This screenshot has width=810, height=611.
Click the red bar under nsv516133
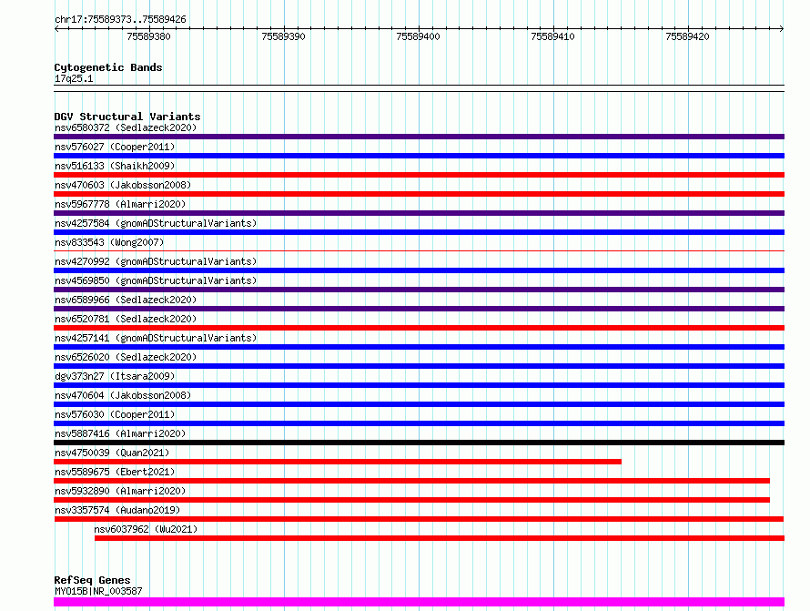tap(419, 175)
